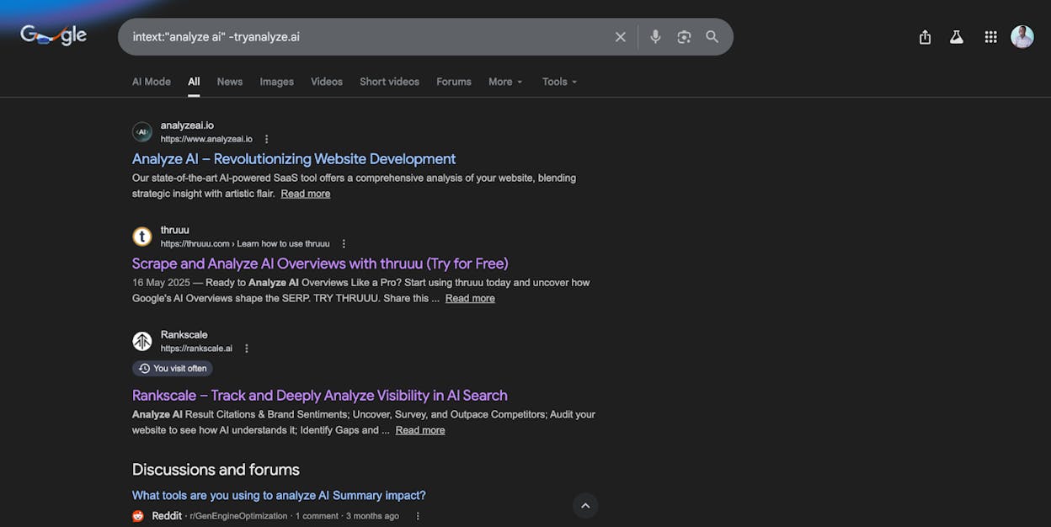Image resolution: width=1051 pixels, height=527 pixels.
Task: Switch to the Short videos tab
Action: 389,82
